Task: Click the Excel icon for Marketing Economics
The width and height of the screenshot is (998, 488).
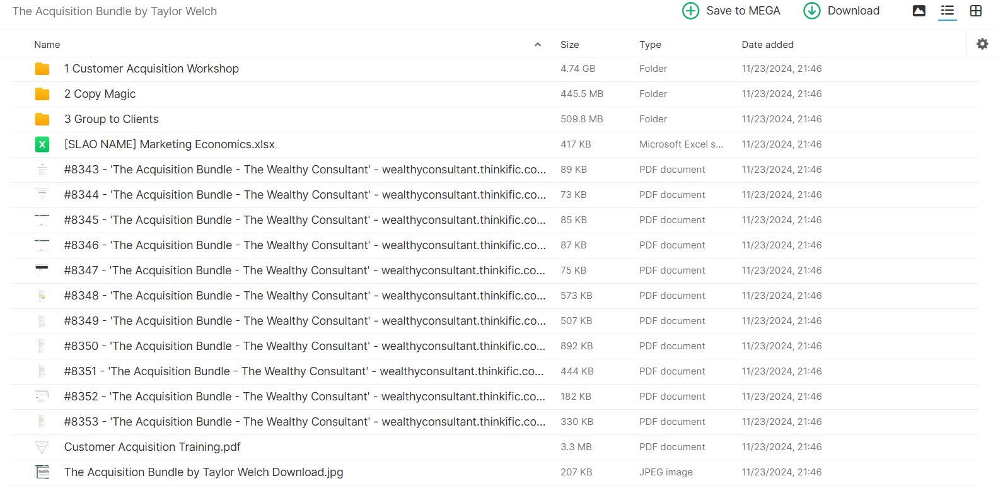Action: tap(42, 144)
